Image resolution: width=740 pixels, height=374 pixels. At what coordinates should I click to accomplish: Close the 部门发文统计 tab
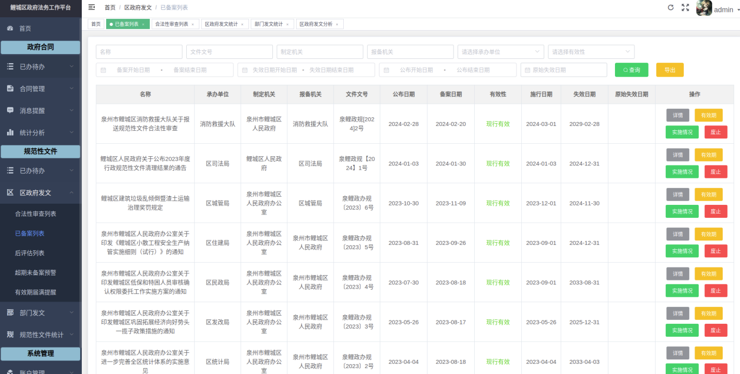[x=287, y=24]
